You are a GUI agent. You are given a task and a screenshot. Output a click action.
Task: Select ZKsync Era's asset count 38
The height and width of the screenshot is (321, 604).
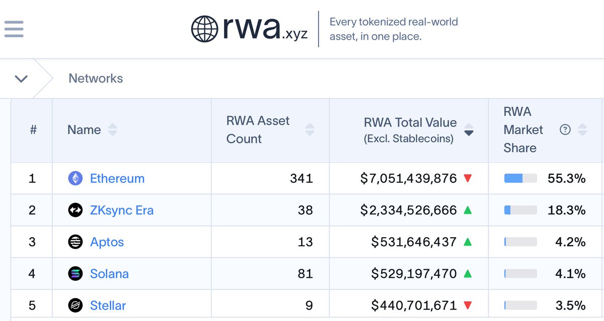click(x=306, y=210)
